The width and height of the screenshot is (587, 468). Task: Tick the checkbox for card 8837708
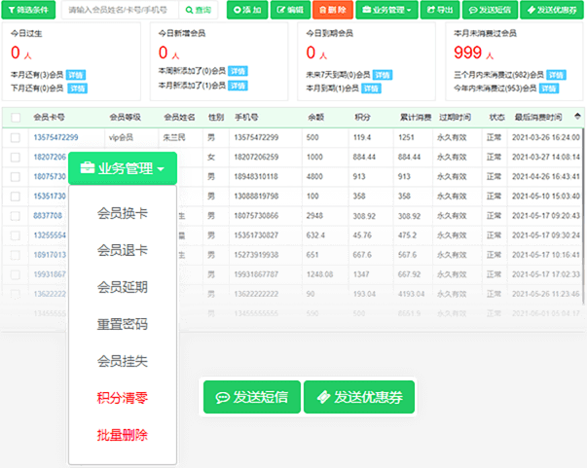coord(16,216)
